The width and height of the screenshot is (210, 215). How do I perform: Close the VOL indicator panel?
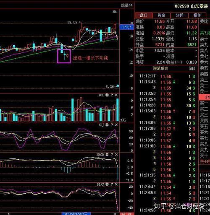(116, 95)
